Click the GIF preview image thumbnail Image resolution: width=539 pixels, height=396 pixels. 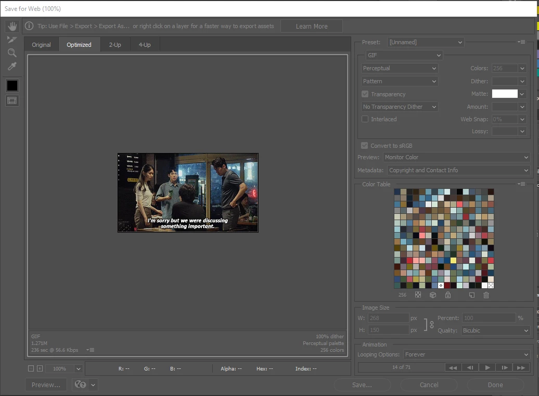coord(188,193)
